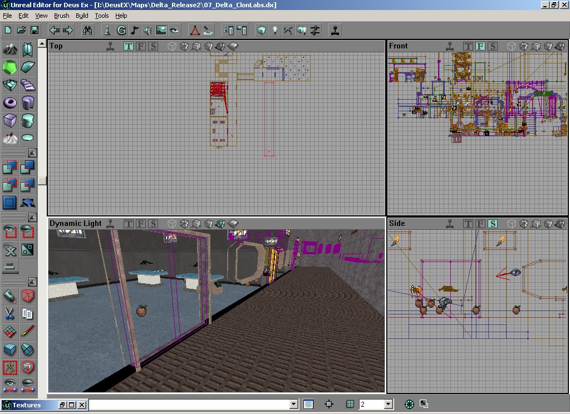Select the Cube brush builder

point(10,120)
